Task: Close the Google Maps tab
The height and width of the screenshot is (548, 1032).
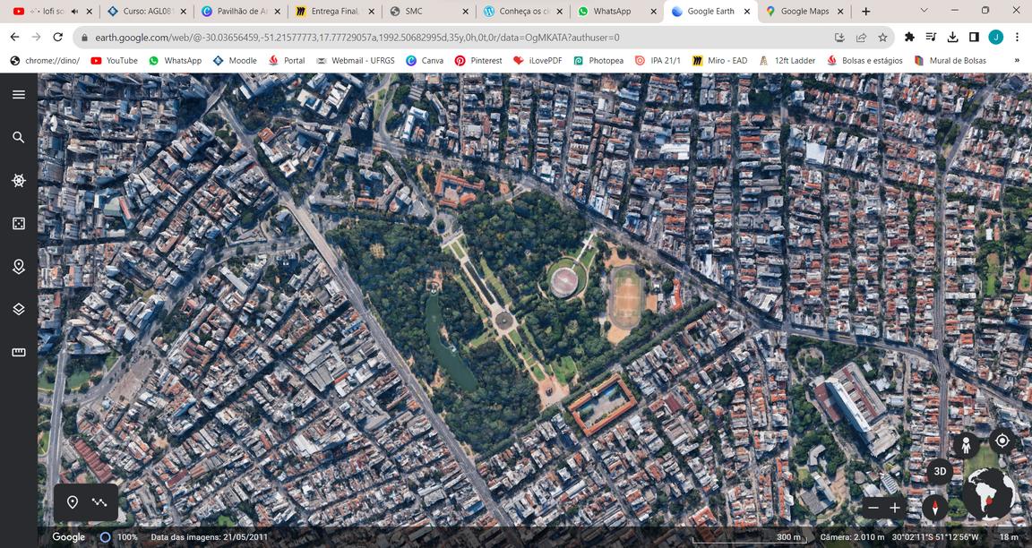Action: click(840, 11)
